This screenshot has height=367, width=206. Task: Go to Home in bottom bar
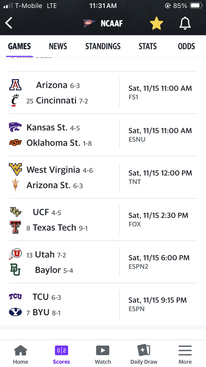21,354
